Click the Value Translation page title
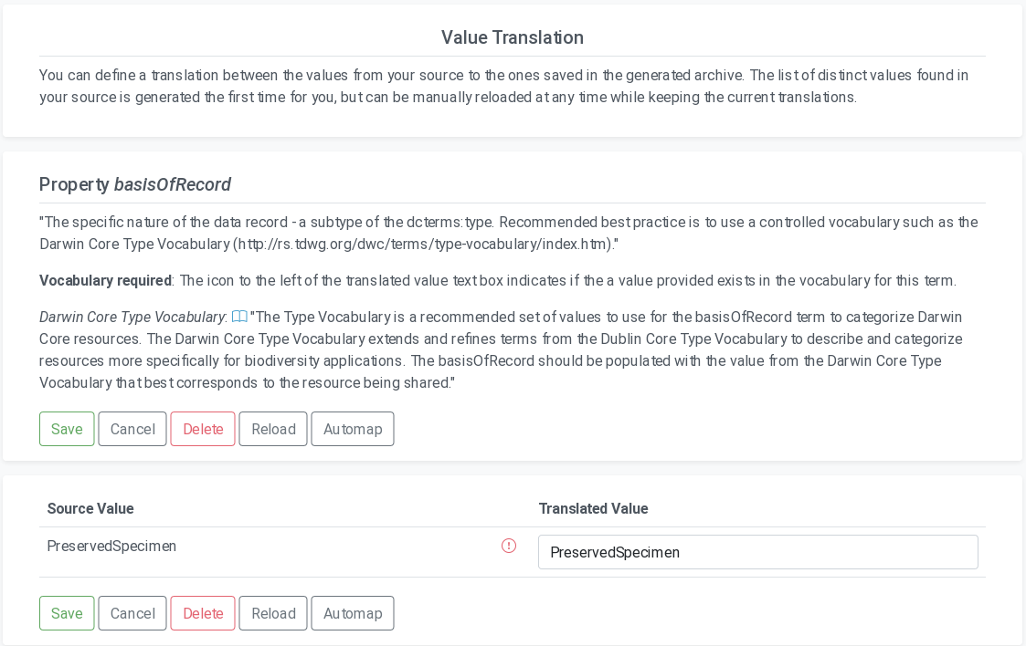 point(513,37)
